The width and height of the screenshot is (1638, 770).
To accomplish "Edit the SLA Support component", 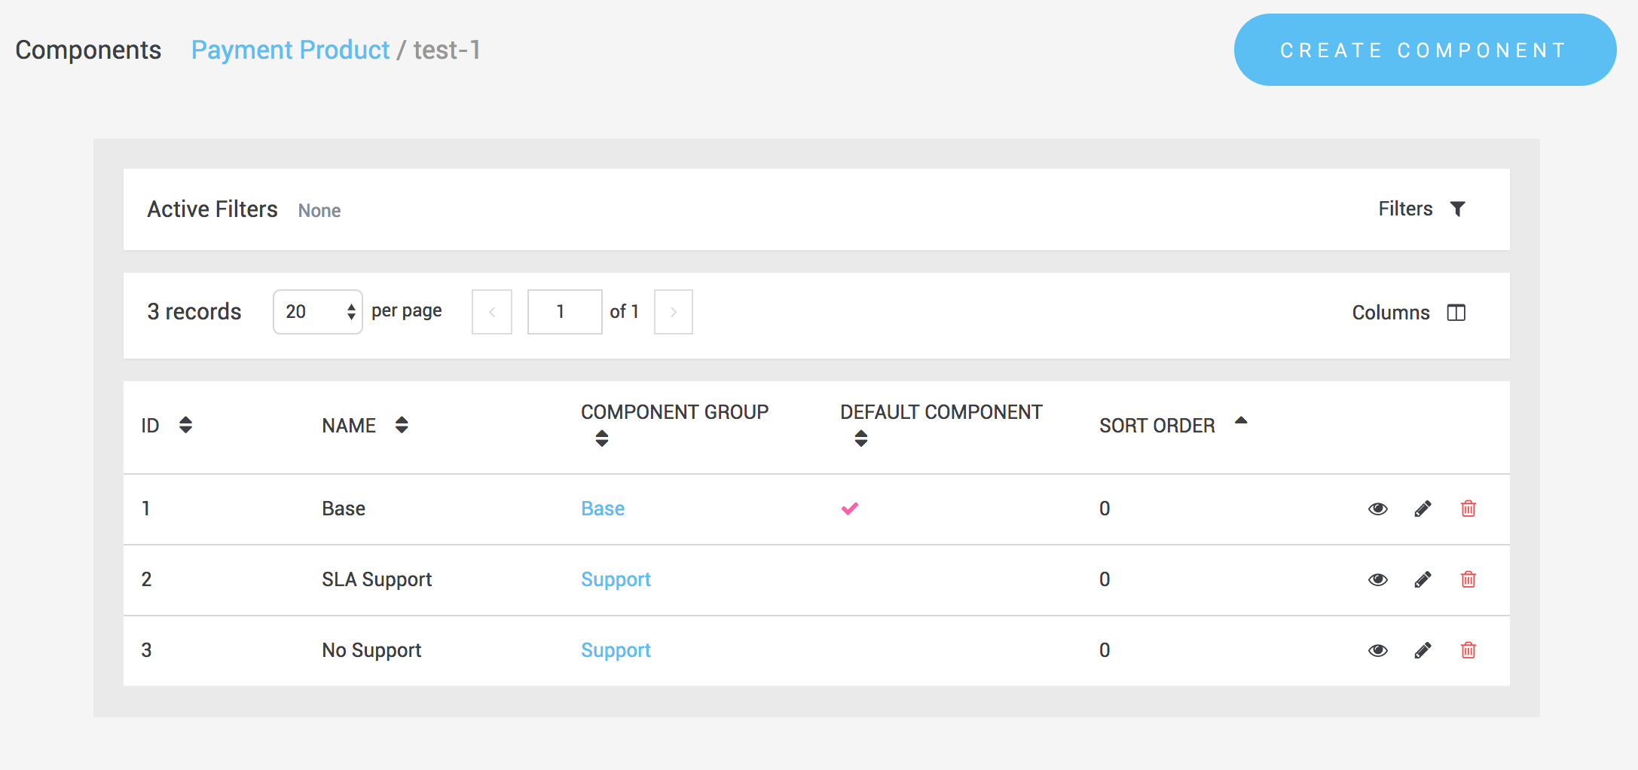I will click(x=1423, y=579).
